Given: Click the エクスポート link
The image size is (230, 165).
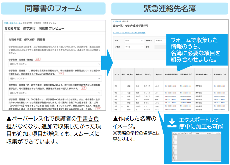Looking at the screenshot, I should (x=126, y=33).
